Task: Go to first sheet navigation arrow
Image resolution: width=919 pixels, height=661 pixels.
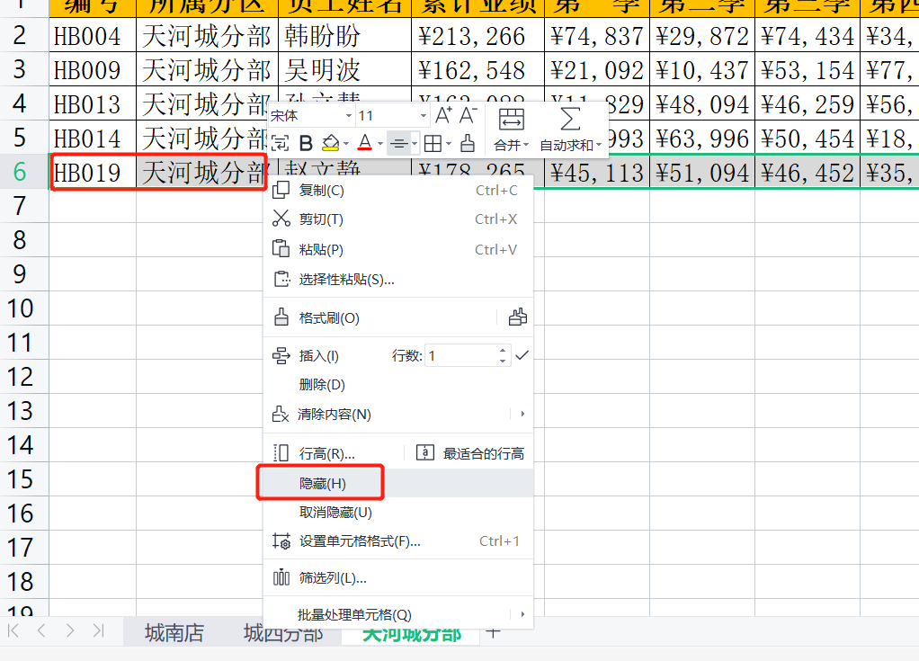Action: click(x=13, y=630)
